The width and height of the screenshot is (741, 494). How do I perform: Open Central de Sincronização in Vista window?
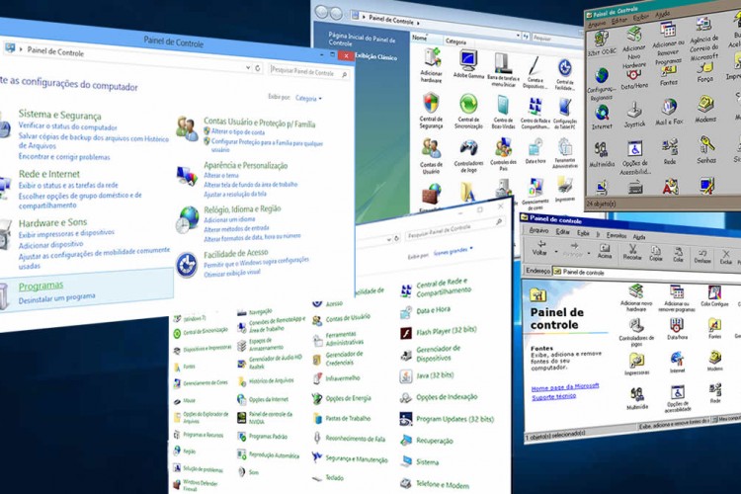[468, 111]
